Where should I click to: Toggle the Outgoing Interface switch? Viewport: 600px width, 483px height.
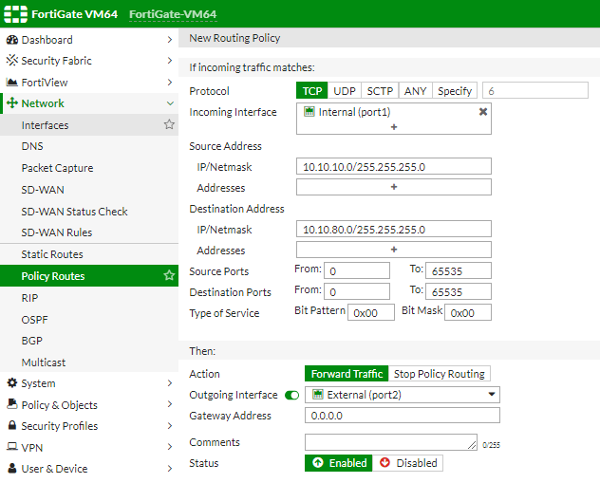coord(291,395)
